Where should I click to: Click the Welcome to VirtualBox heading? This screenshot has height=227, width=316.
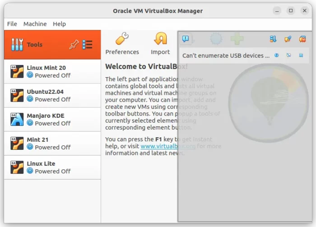point(146,67)
